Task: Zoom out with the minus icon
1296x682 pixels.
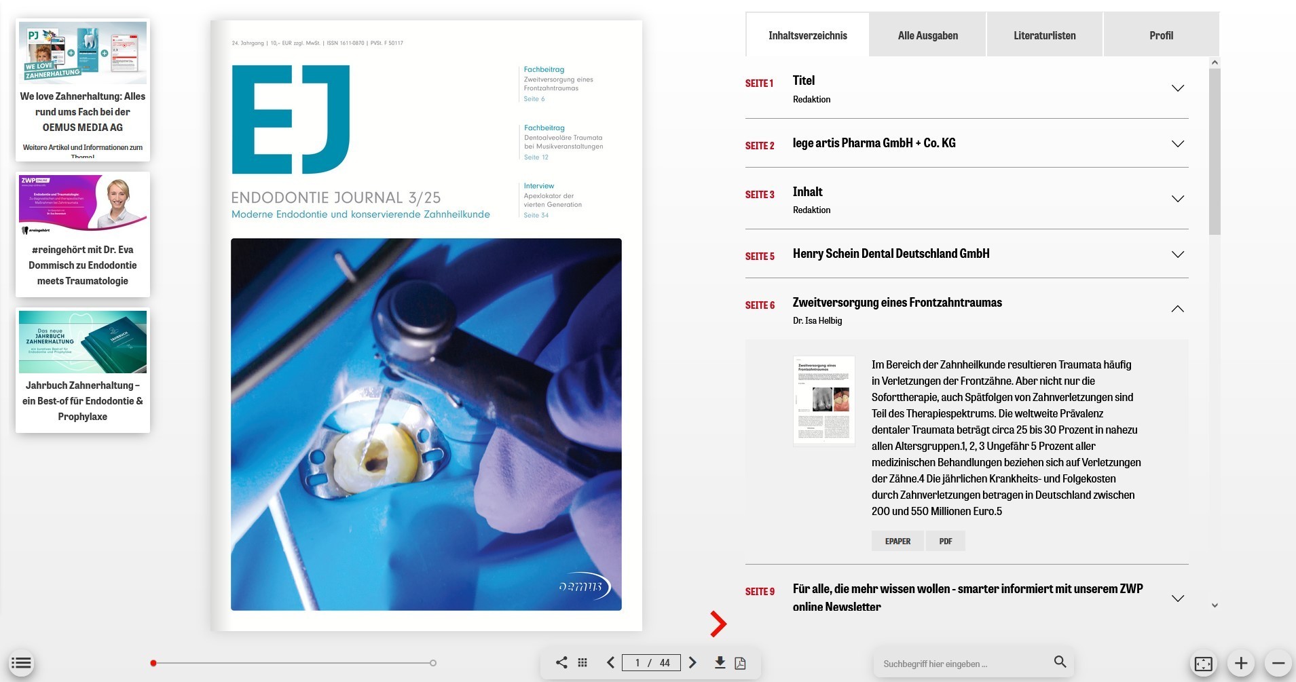Action: point(1278,663)
